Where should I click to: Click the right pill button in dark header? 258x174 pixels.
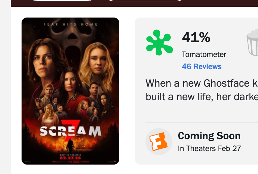[146, 1]
